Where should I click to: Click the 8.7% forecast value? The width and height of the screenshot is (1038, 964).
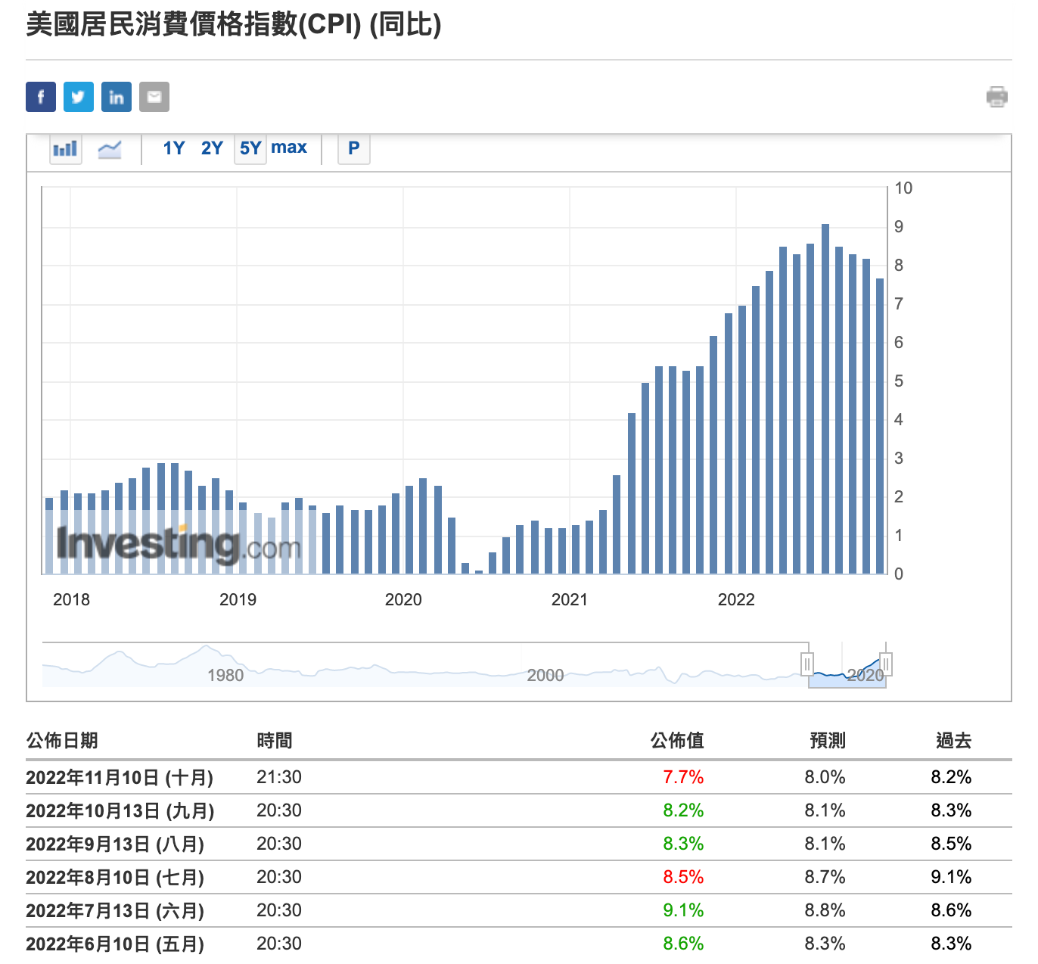pyautogui.click(x=825, y=877)
